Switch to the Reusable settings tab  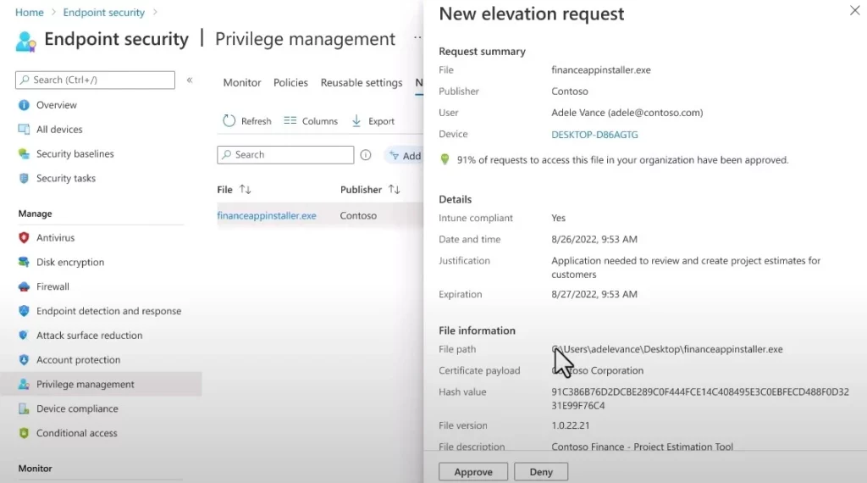(x=362, y=83)
